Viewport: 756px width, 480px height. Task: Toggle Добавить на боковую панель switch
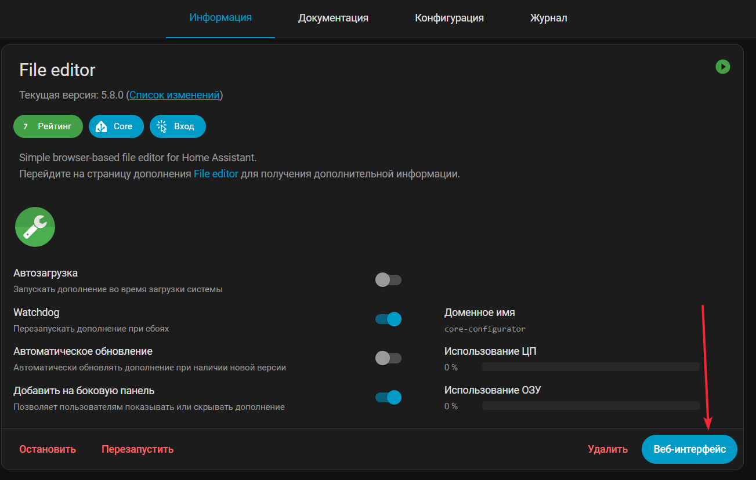click(x=388, y=397)
